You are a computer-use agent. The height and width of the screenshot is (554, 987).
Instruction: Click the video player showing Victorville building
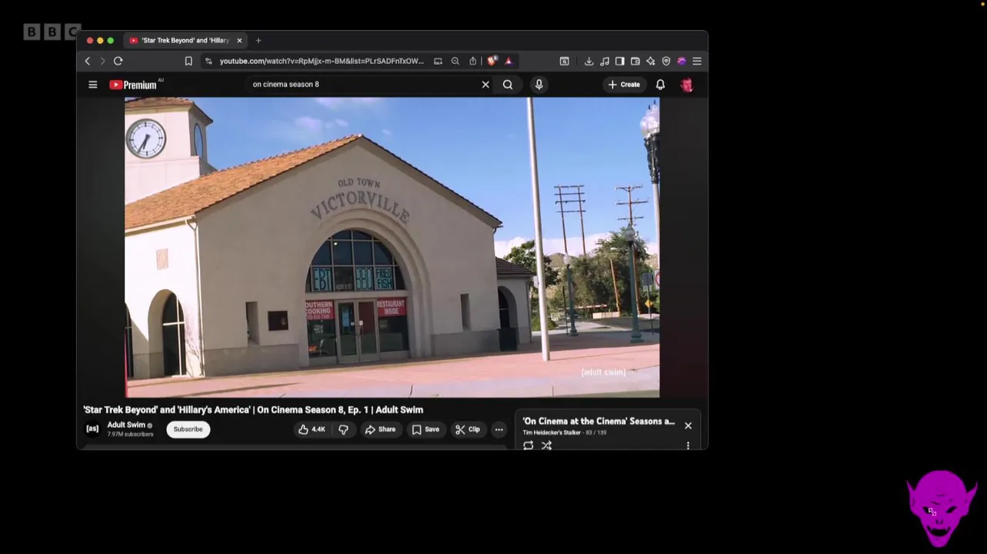tap(392, 247)
